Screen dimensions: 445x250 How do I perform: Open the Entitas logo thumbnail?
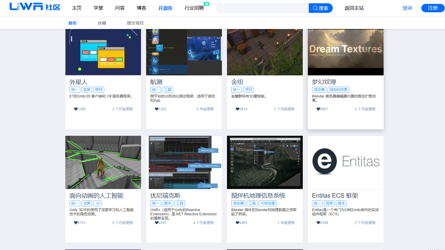click(x=346, y=162)
